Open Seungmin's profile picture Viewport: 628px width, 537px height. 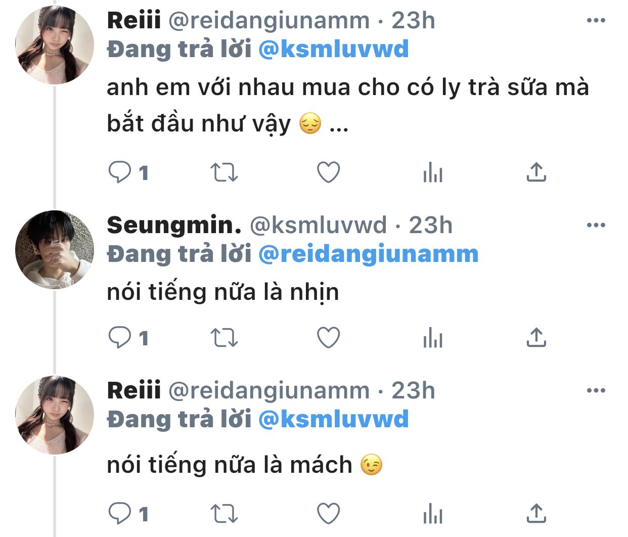click(x=55, y=249)
